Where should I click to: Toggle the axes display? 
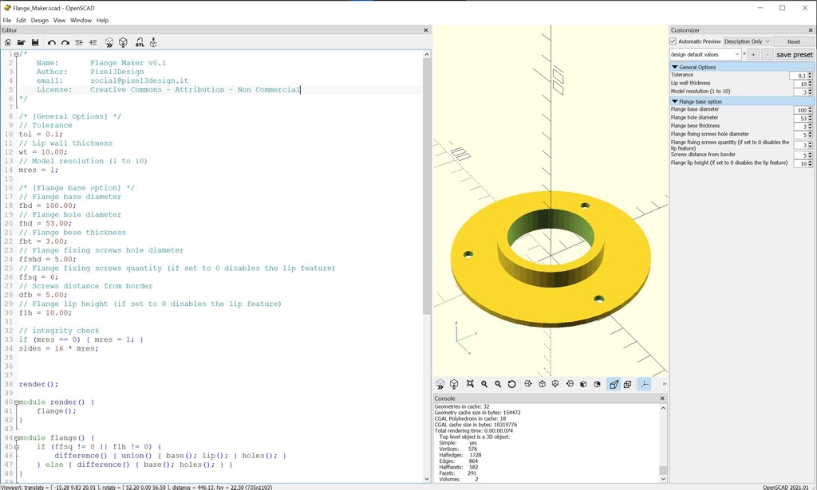click(x=645, y=384)
